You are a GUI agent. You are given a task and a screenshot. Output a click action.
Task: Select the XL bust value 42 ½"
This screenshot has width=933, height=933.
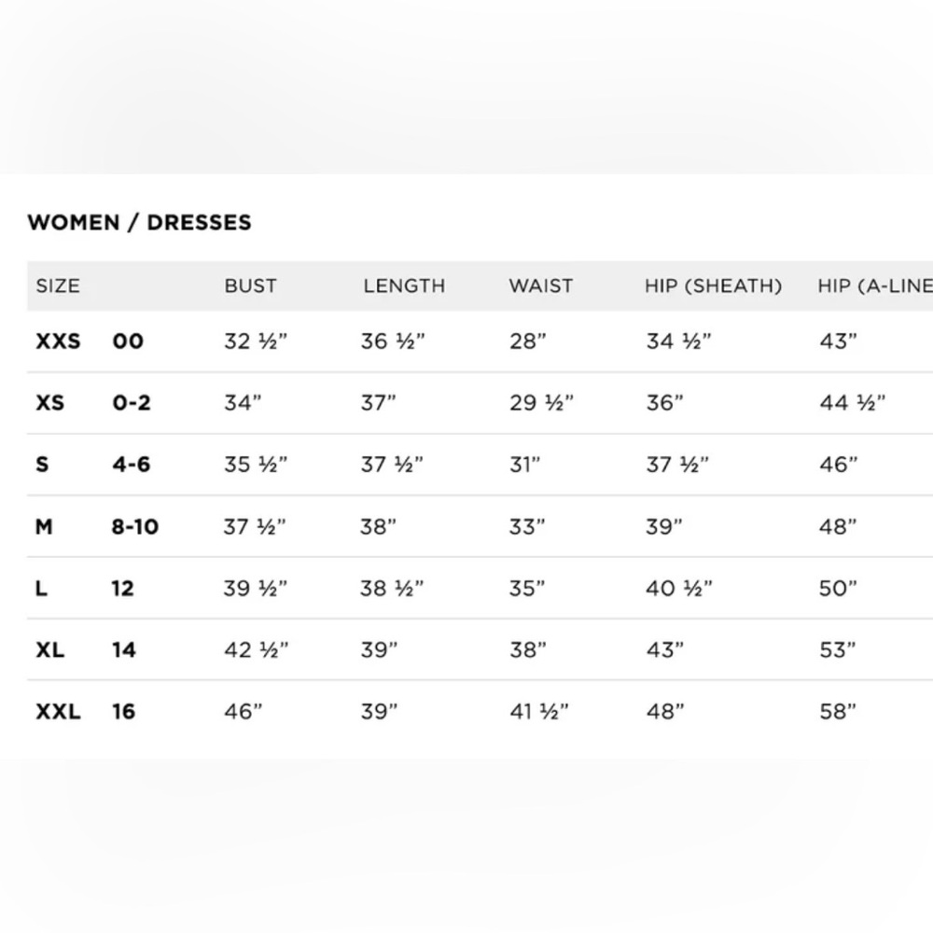[x=257, y=649]
